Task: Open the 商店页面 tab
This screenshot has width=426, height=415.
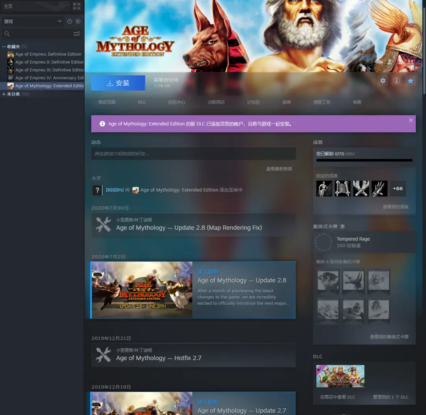Action: coord(107,102)
